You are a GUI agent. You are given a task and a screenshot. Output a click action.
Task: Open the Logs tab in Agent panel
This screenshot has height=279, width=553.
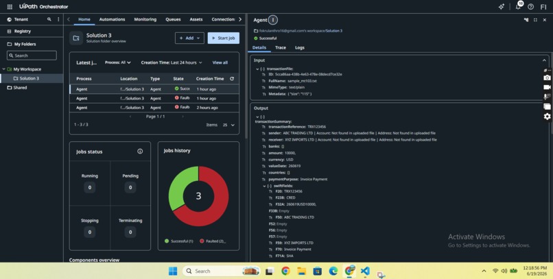click(x=300, y=47)
